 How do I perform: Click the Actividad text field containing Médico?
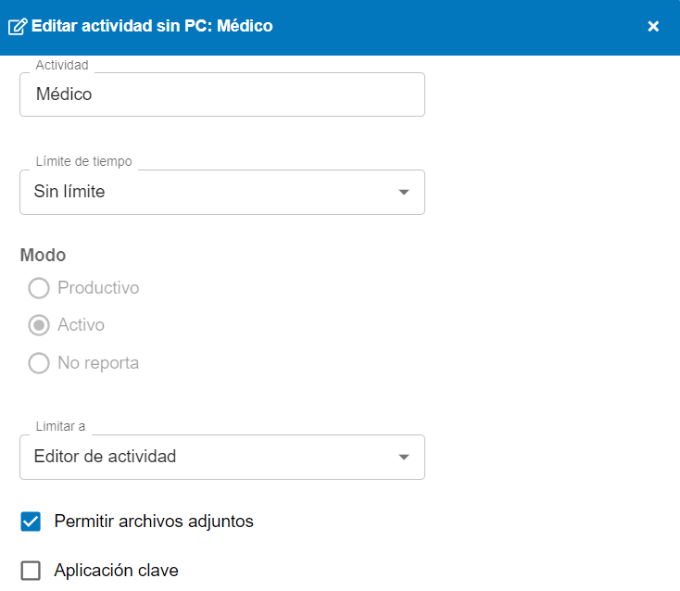221,94
